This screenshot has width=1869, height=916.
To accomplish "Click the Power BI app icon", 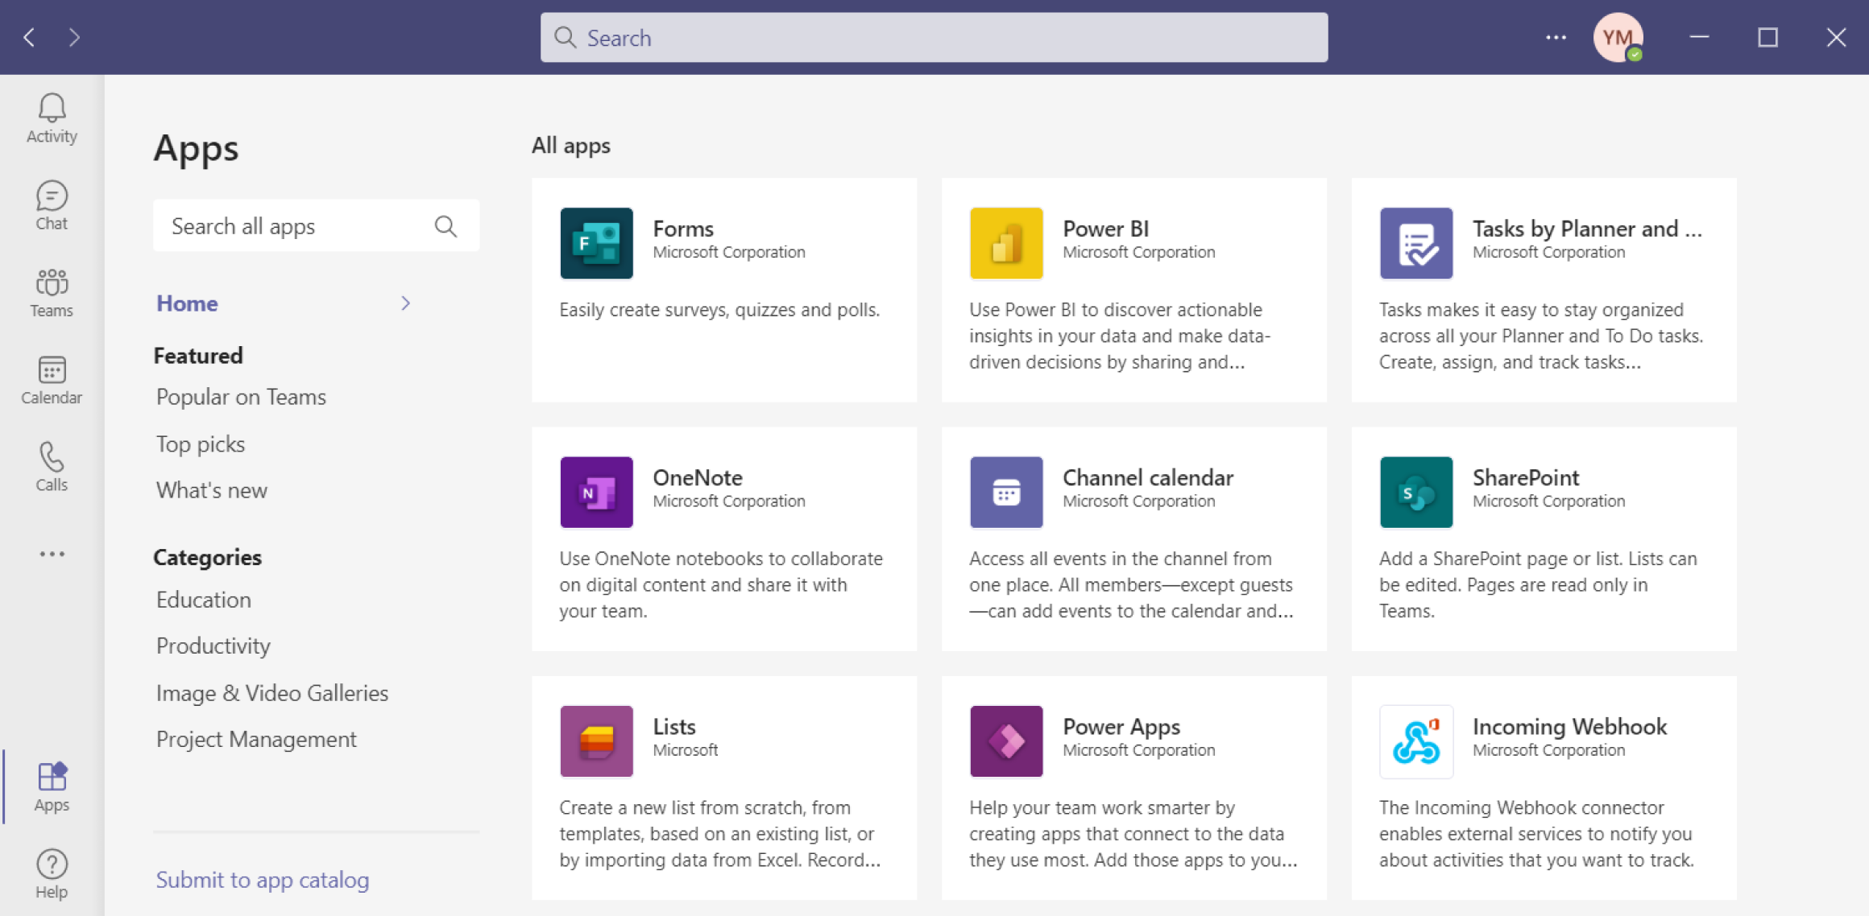I will [1006, 243].
